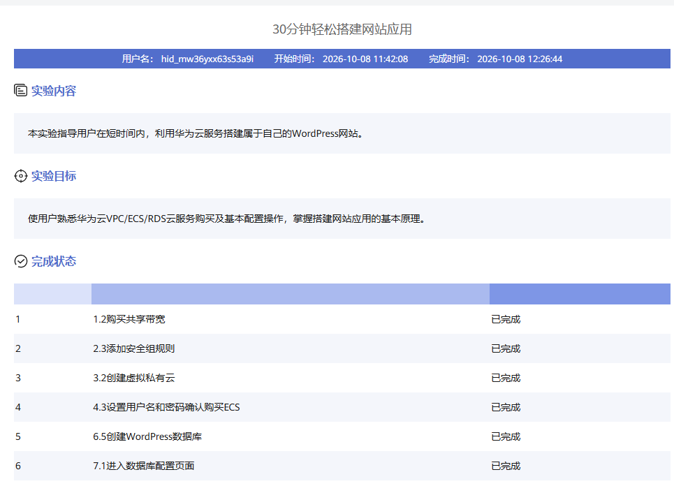Click 已完成 status for 2.3添加安全组规则
Screen dimensions: 674x486
[506, 348]
